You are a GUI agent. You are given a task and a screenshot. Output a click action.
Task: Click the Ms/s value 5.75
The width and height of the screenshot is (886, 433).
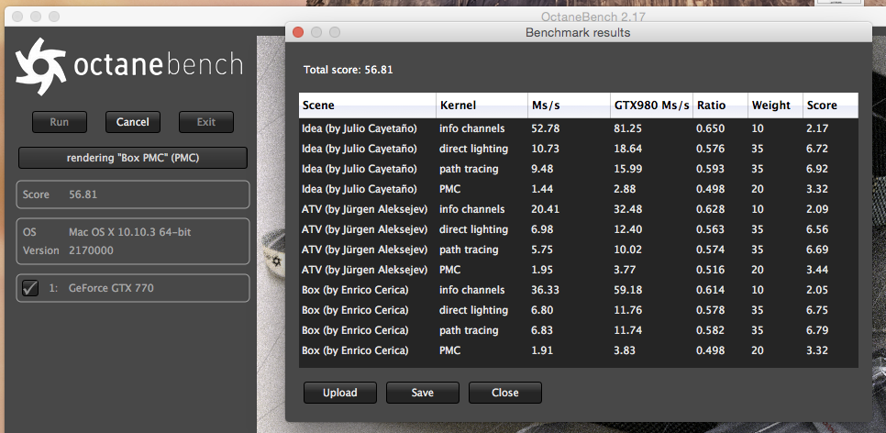542,250
